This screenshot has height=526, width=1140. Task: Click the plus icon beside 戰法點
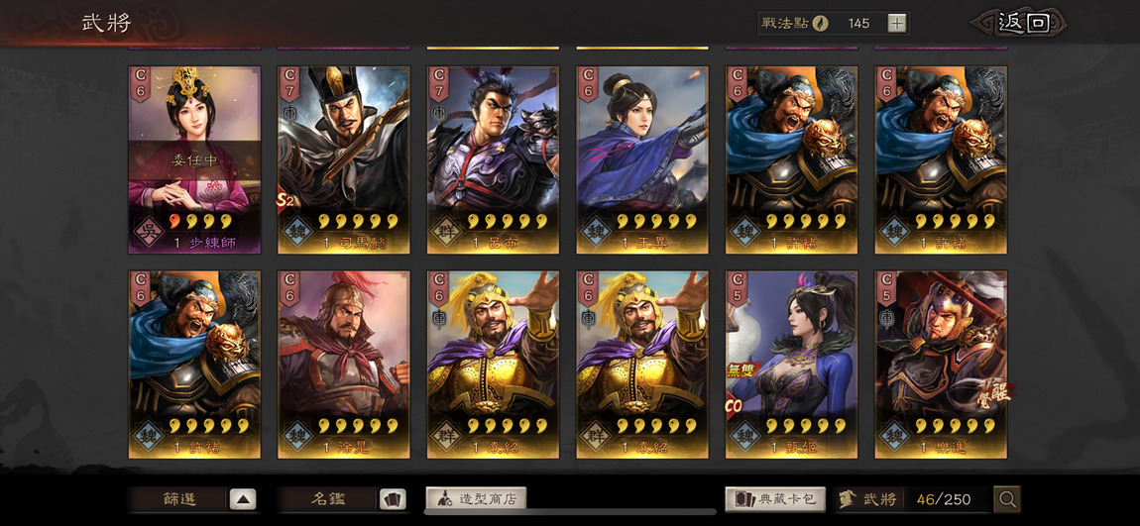pos(897,23)
